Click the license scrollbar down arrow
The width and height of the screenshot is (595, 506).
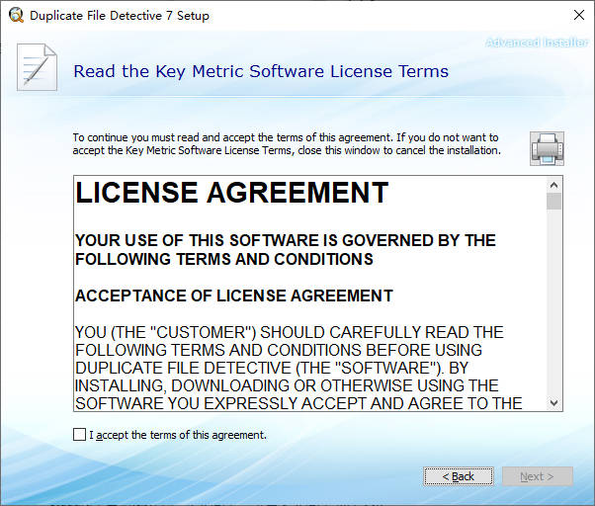coord(553,403)
